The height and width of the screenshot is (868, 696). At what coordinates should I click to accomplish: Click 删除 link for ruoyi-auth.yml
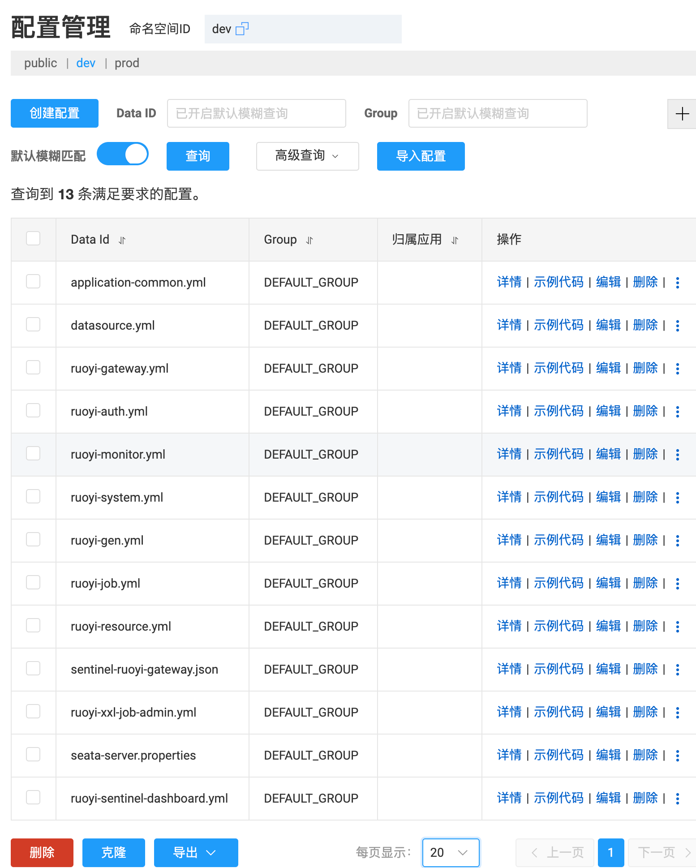645,411
